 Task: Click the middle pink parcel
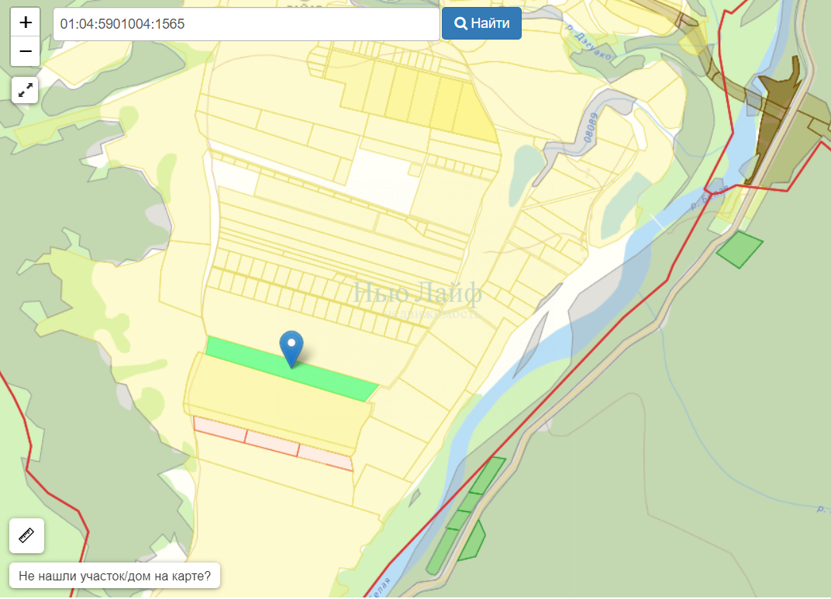pos(272,441)
